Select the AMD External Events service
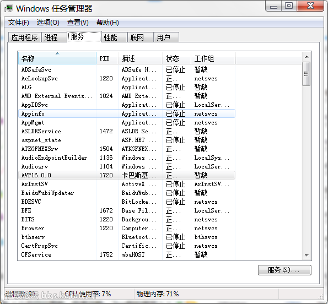Screen dimensions: 328x304 [127, 96]
